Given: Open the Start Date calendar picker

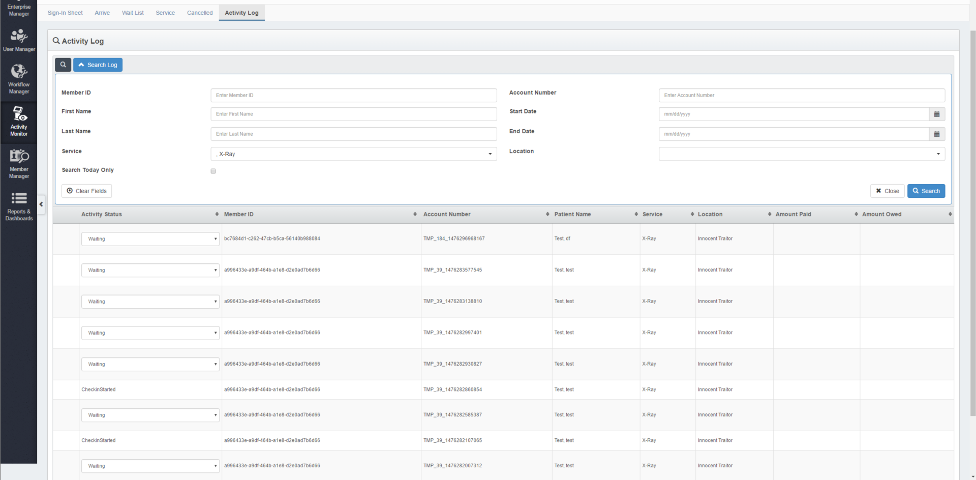Looking at the screenshot, I should pos(936,114).
